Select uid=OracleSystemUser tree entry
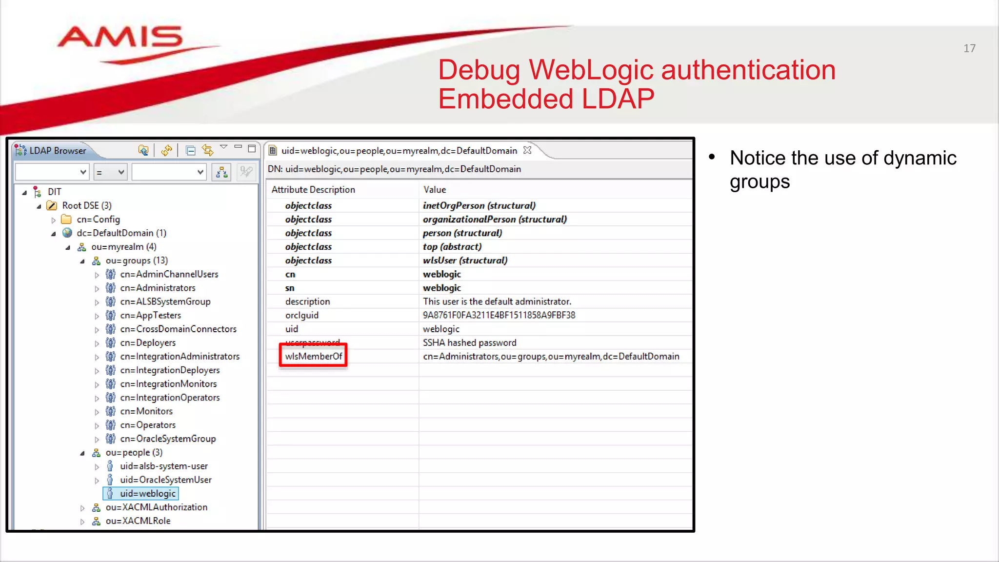Viewport: 999px width, 562px height. (165, 480)
